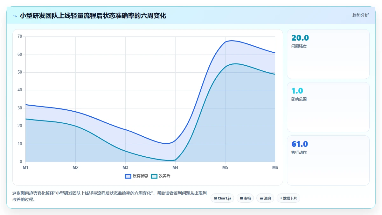Screen dimensions: 382x215
Task: Click the 改善后 line start at M1
Action: coord(25,119)
